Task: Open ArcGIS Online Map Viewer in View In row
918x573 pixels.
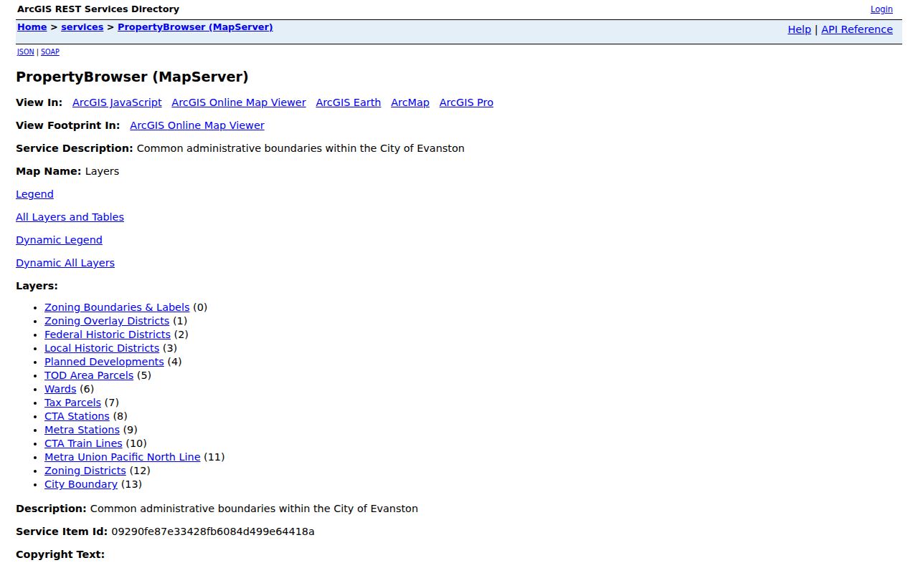Action: point(239,102)
